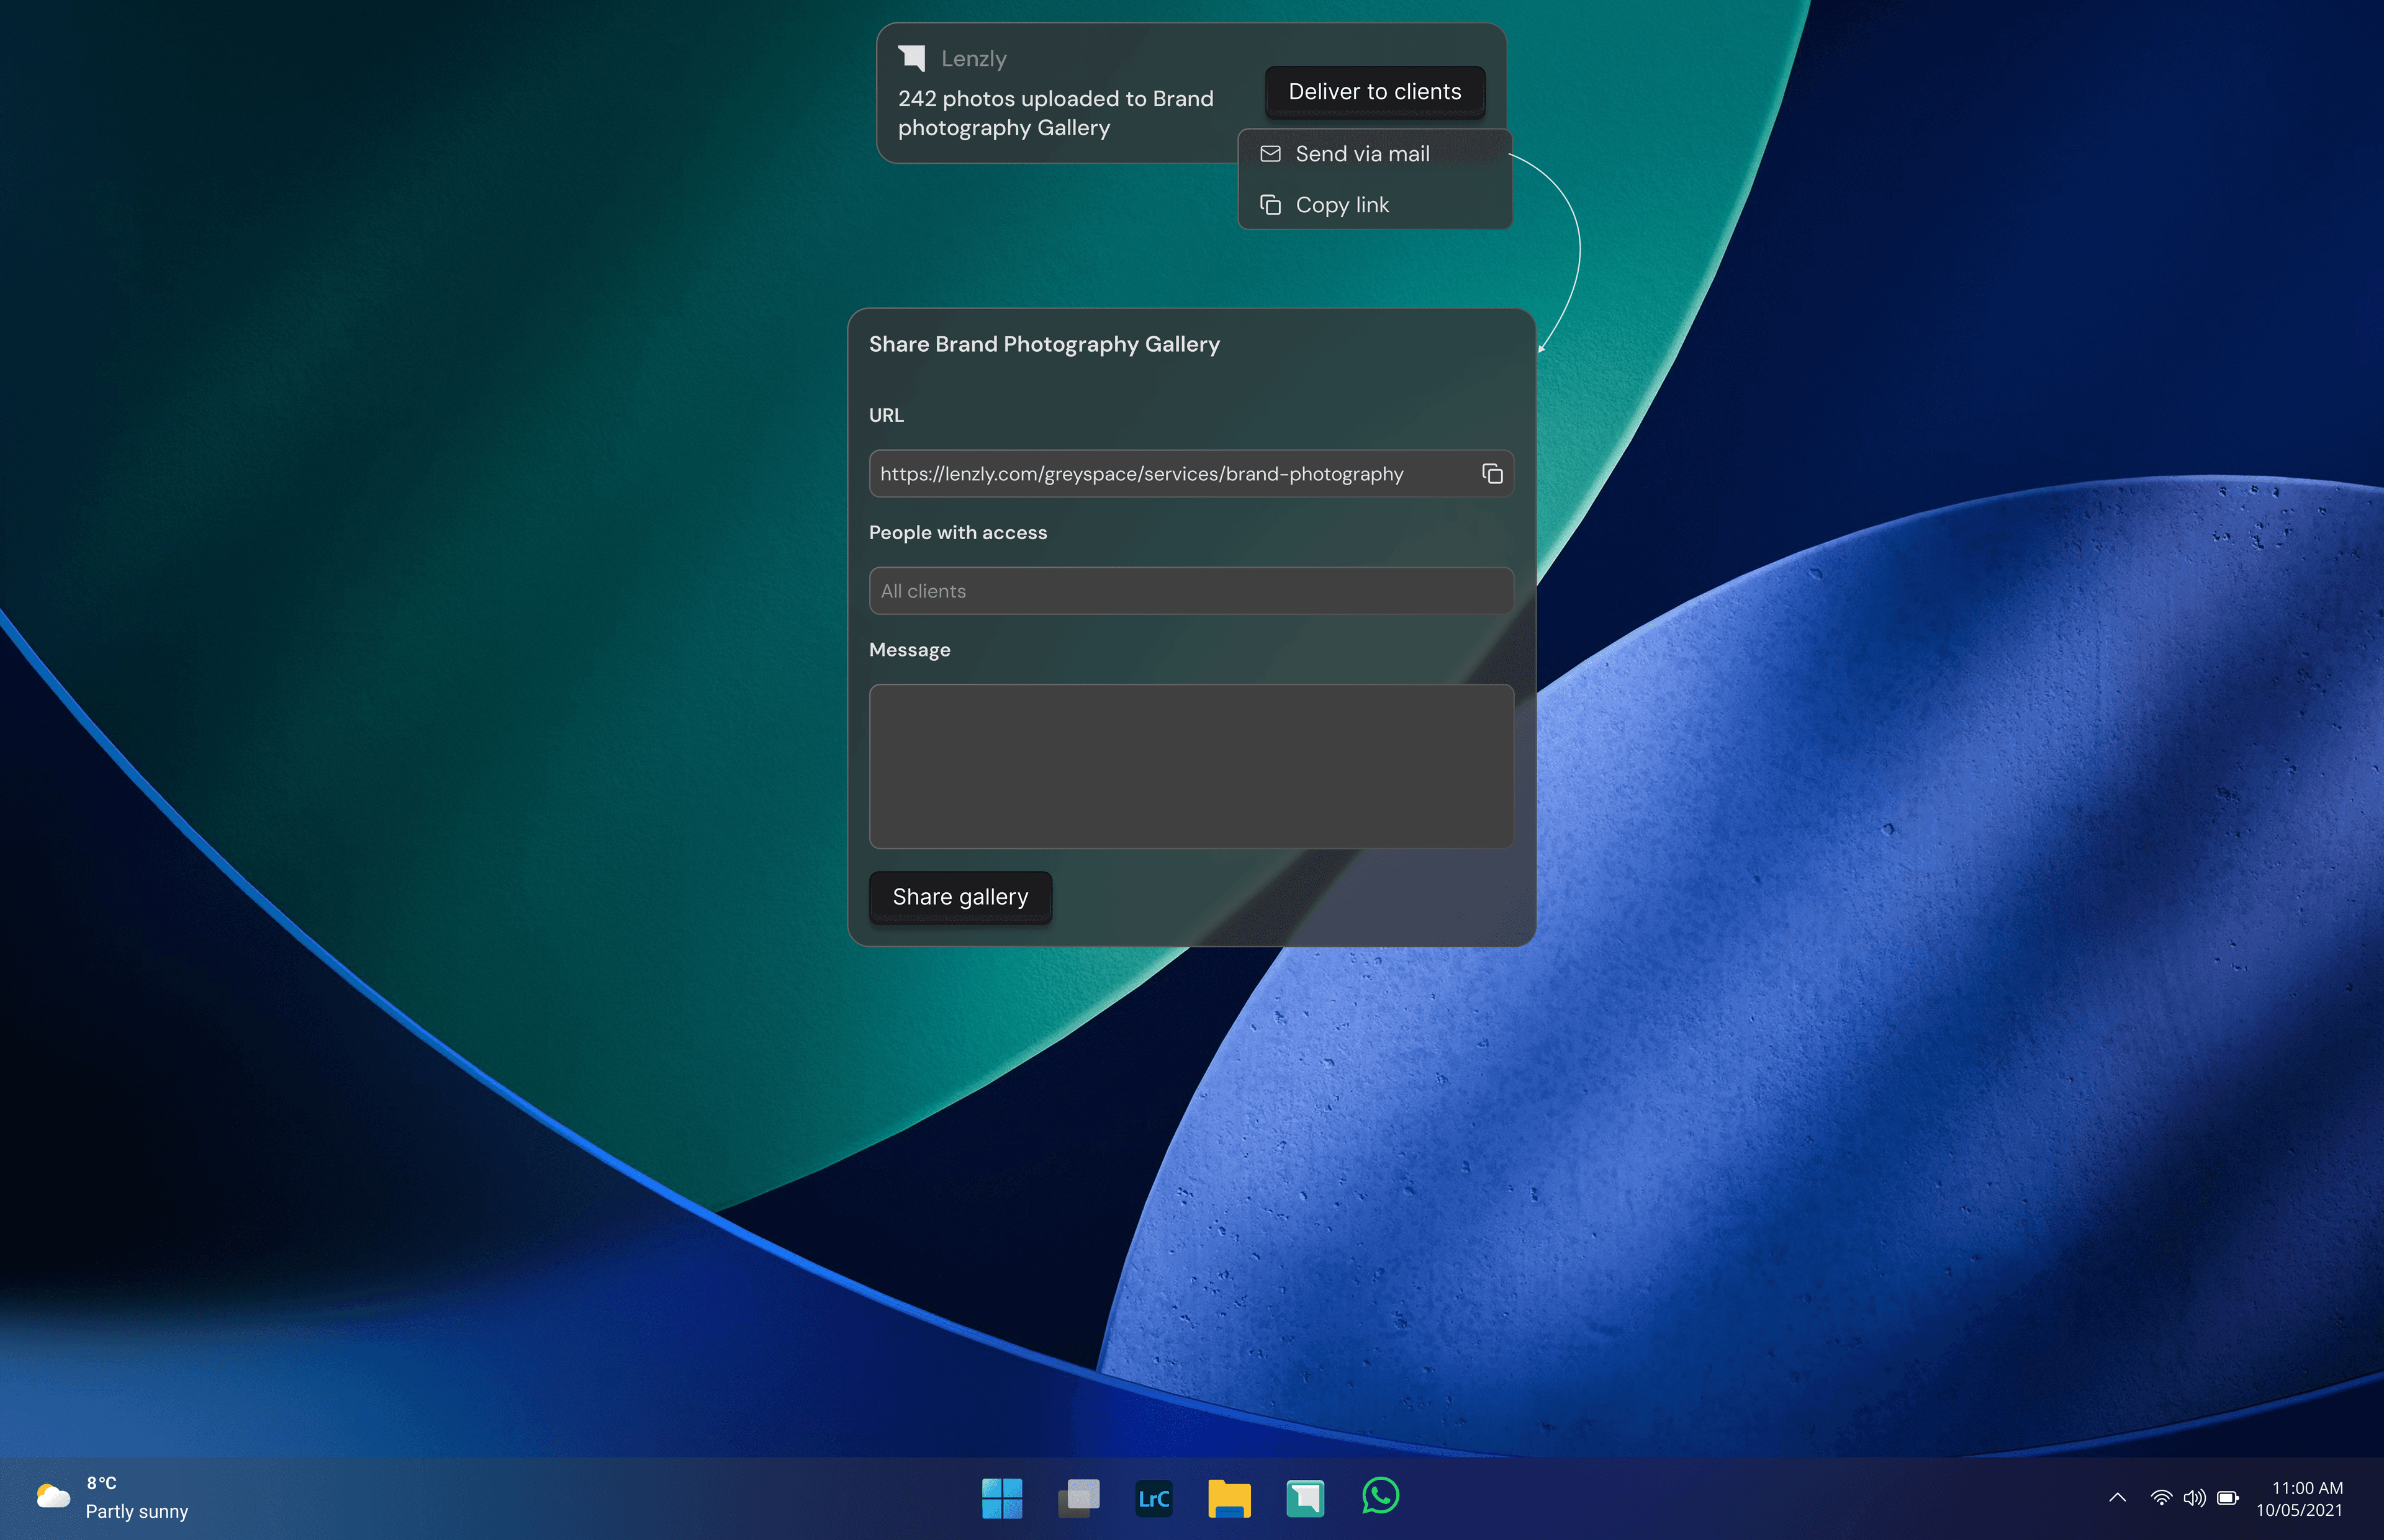Viewport: 2384px width, 1540px height.
Task: Click the copy URL icon in the URL field
Action: click(x=1492, y=474)
